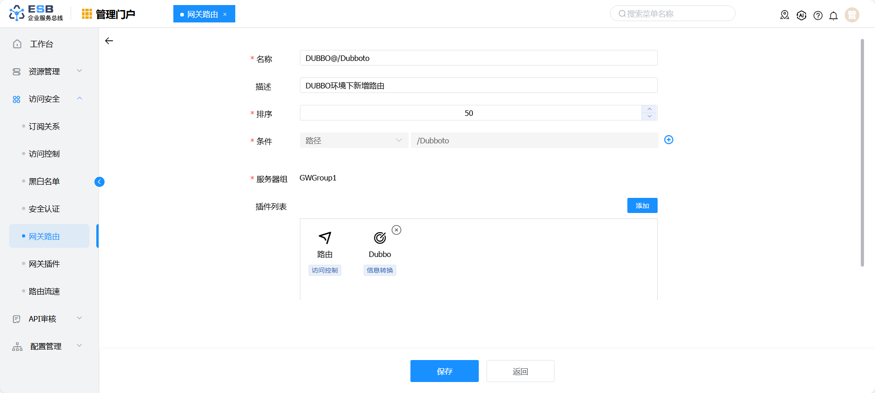Close the 网关路由 tab

(225, 14)
